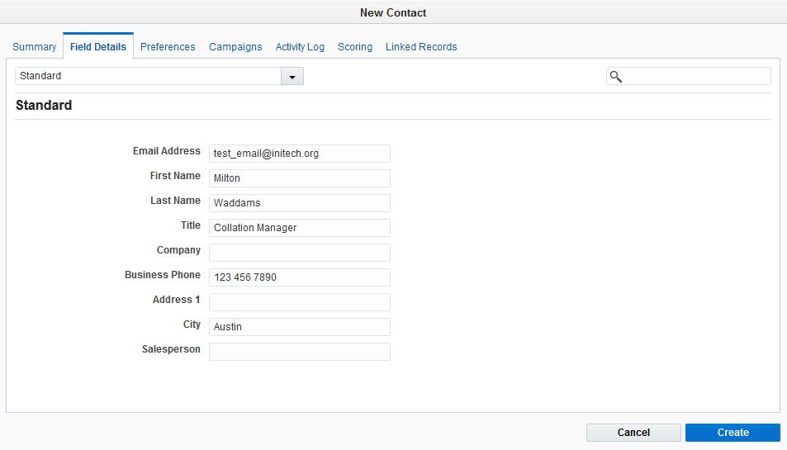Open the Standard view dropdown arrow
Viewport: 787px width, 450px height.
point(292,76)
